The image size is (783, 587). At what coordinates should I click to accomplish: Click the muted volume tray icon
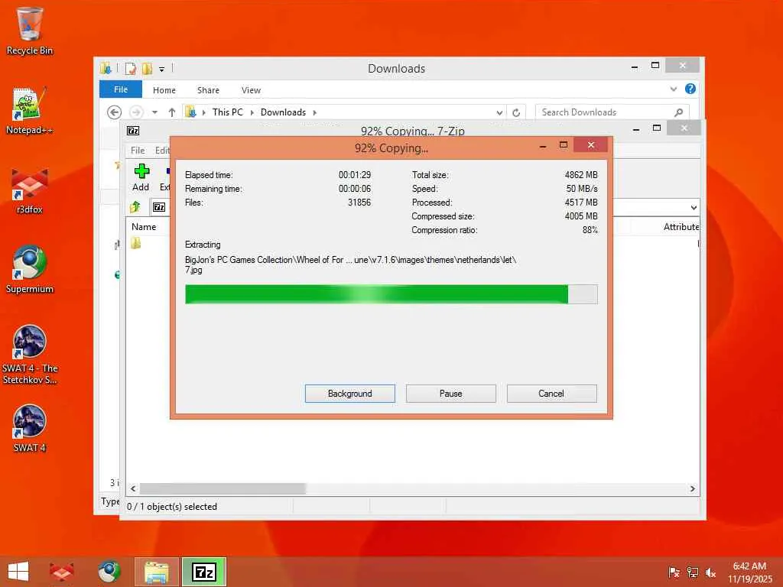710,572
